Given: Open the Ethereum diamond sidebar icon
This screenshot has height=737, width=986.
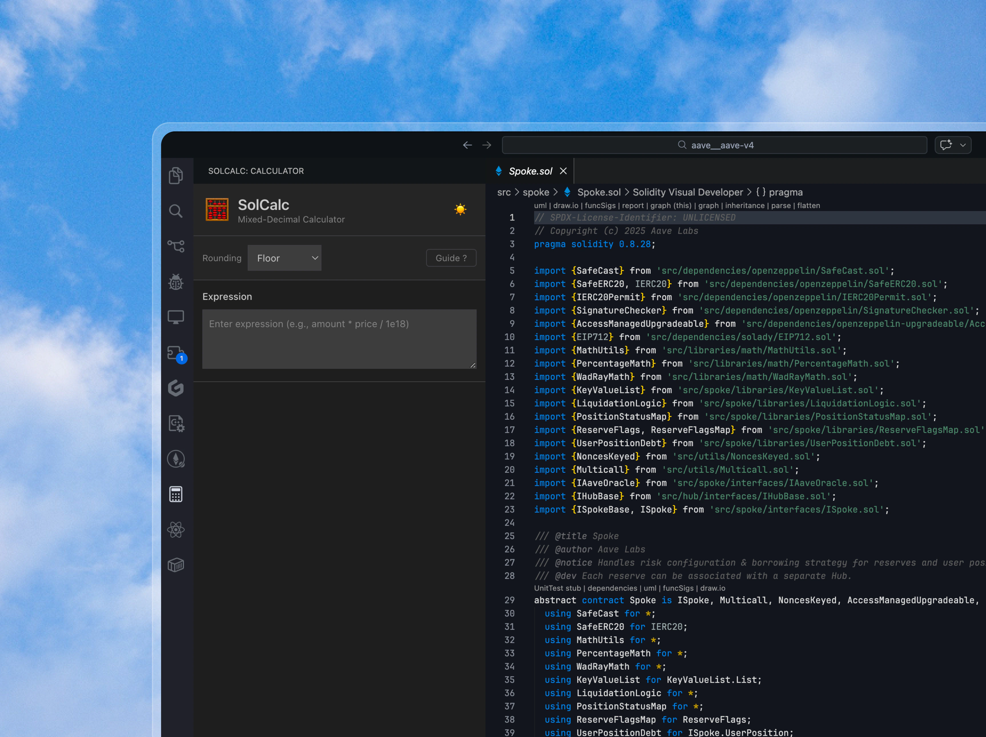Looking at the screenshot, I should (x=176, y=459).
